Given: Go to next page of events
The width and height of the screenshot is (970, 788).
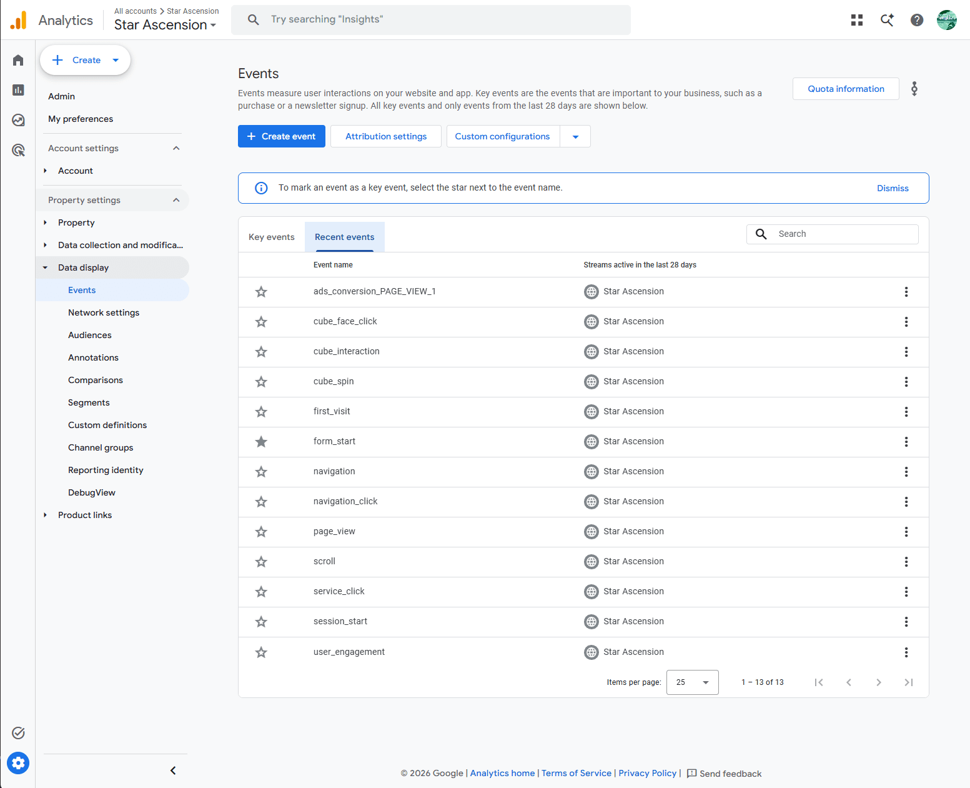Looking at the screenshot, I should tap(879, 682).
